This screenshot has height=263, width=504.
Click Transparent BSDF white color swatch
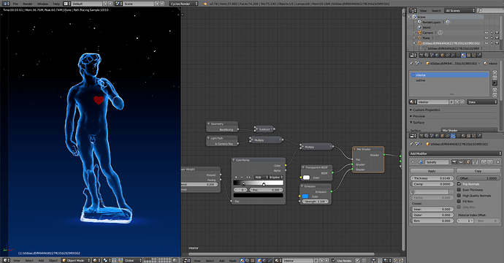pos(306,178)
